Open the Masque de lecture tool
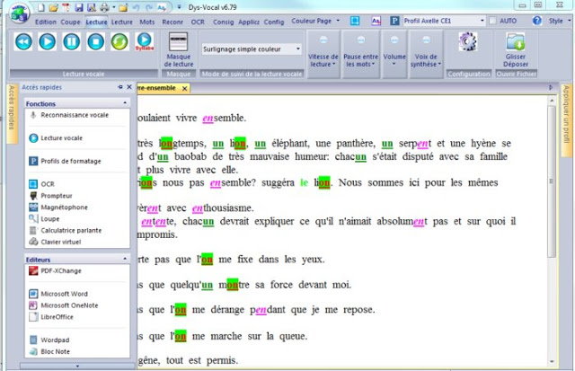Screen dimensions: 575x371 (180, 49)
